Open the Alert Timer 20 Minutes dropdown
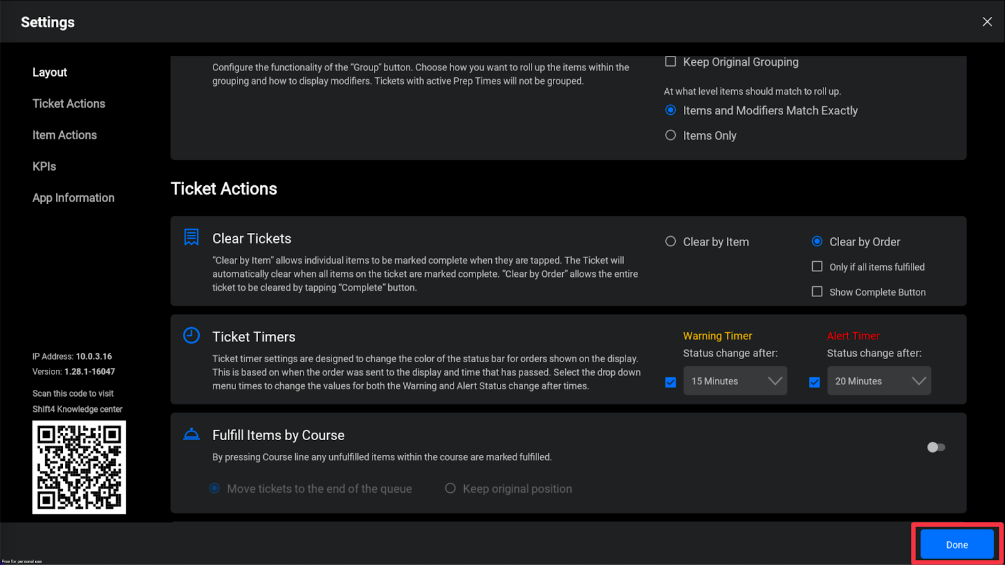Screen dimensions: 1005x565 [879, 381]
